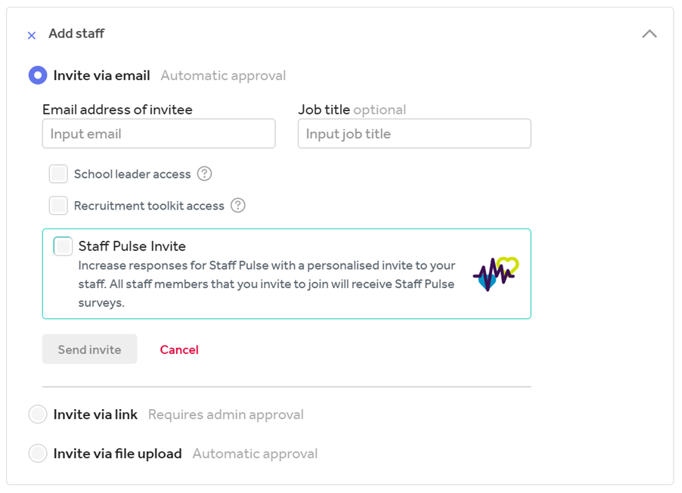
Task: Click the Automatic approval label beside Invite via email
Action: (222, 75)
